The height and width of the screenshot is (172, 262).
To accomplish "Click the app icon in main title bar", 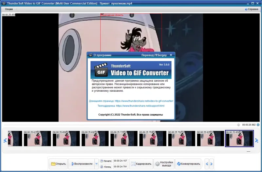I will (x=4, y=3).
